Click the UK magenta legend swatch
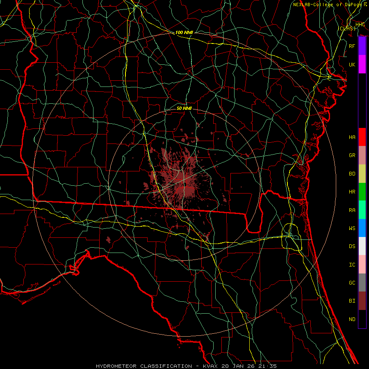Image resolution: width=369 pixels, height=369 pixels. coord(362,64)
